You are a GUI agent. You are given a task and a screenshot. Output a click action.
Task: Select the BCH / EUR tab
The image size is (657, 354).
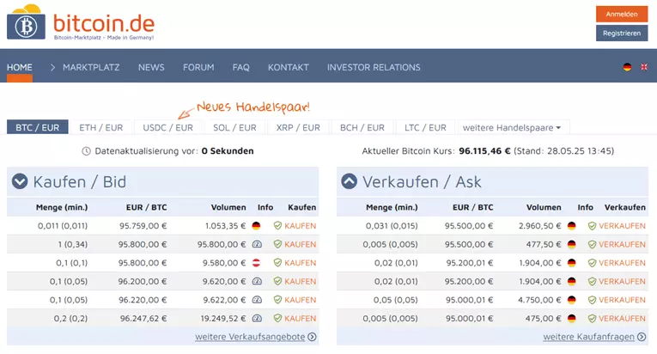pos(362,127)
